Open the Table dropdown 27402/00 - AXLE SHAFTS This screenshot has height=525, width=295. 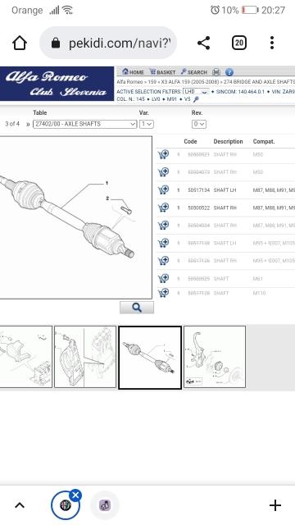point(85,124)
